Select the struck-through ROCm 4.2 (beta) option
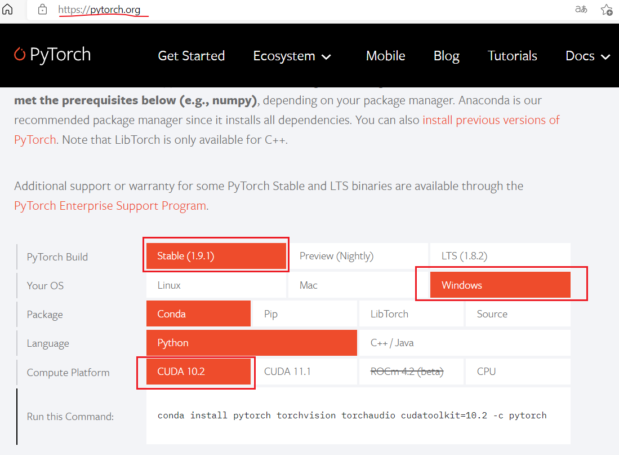The width and height of the screenshot is (619, 455). 411,371
